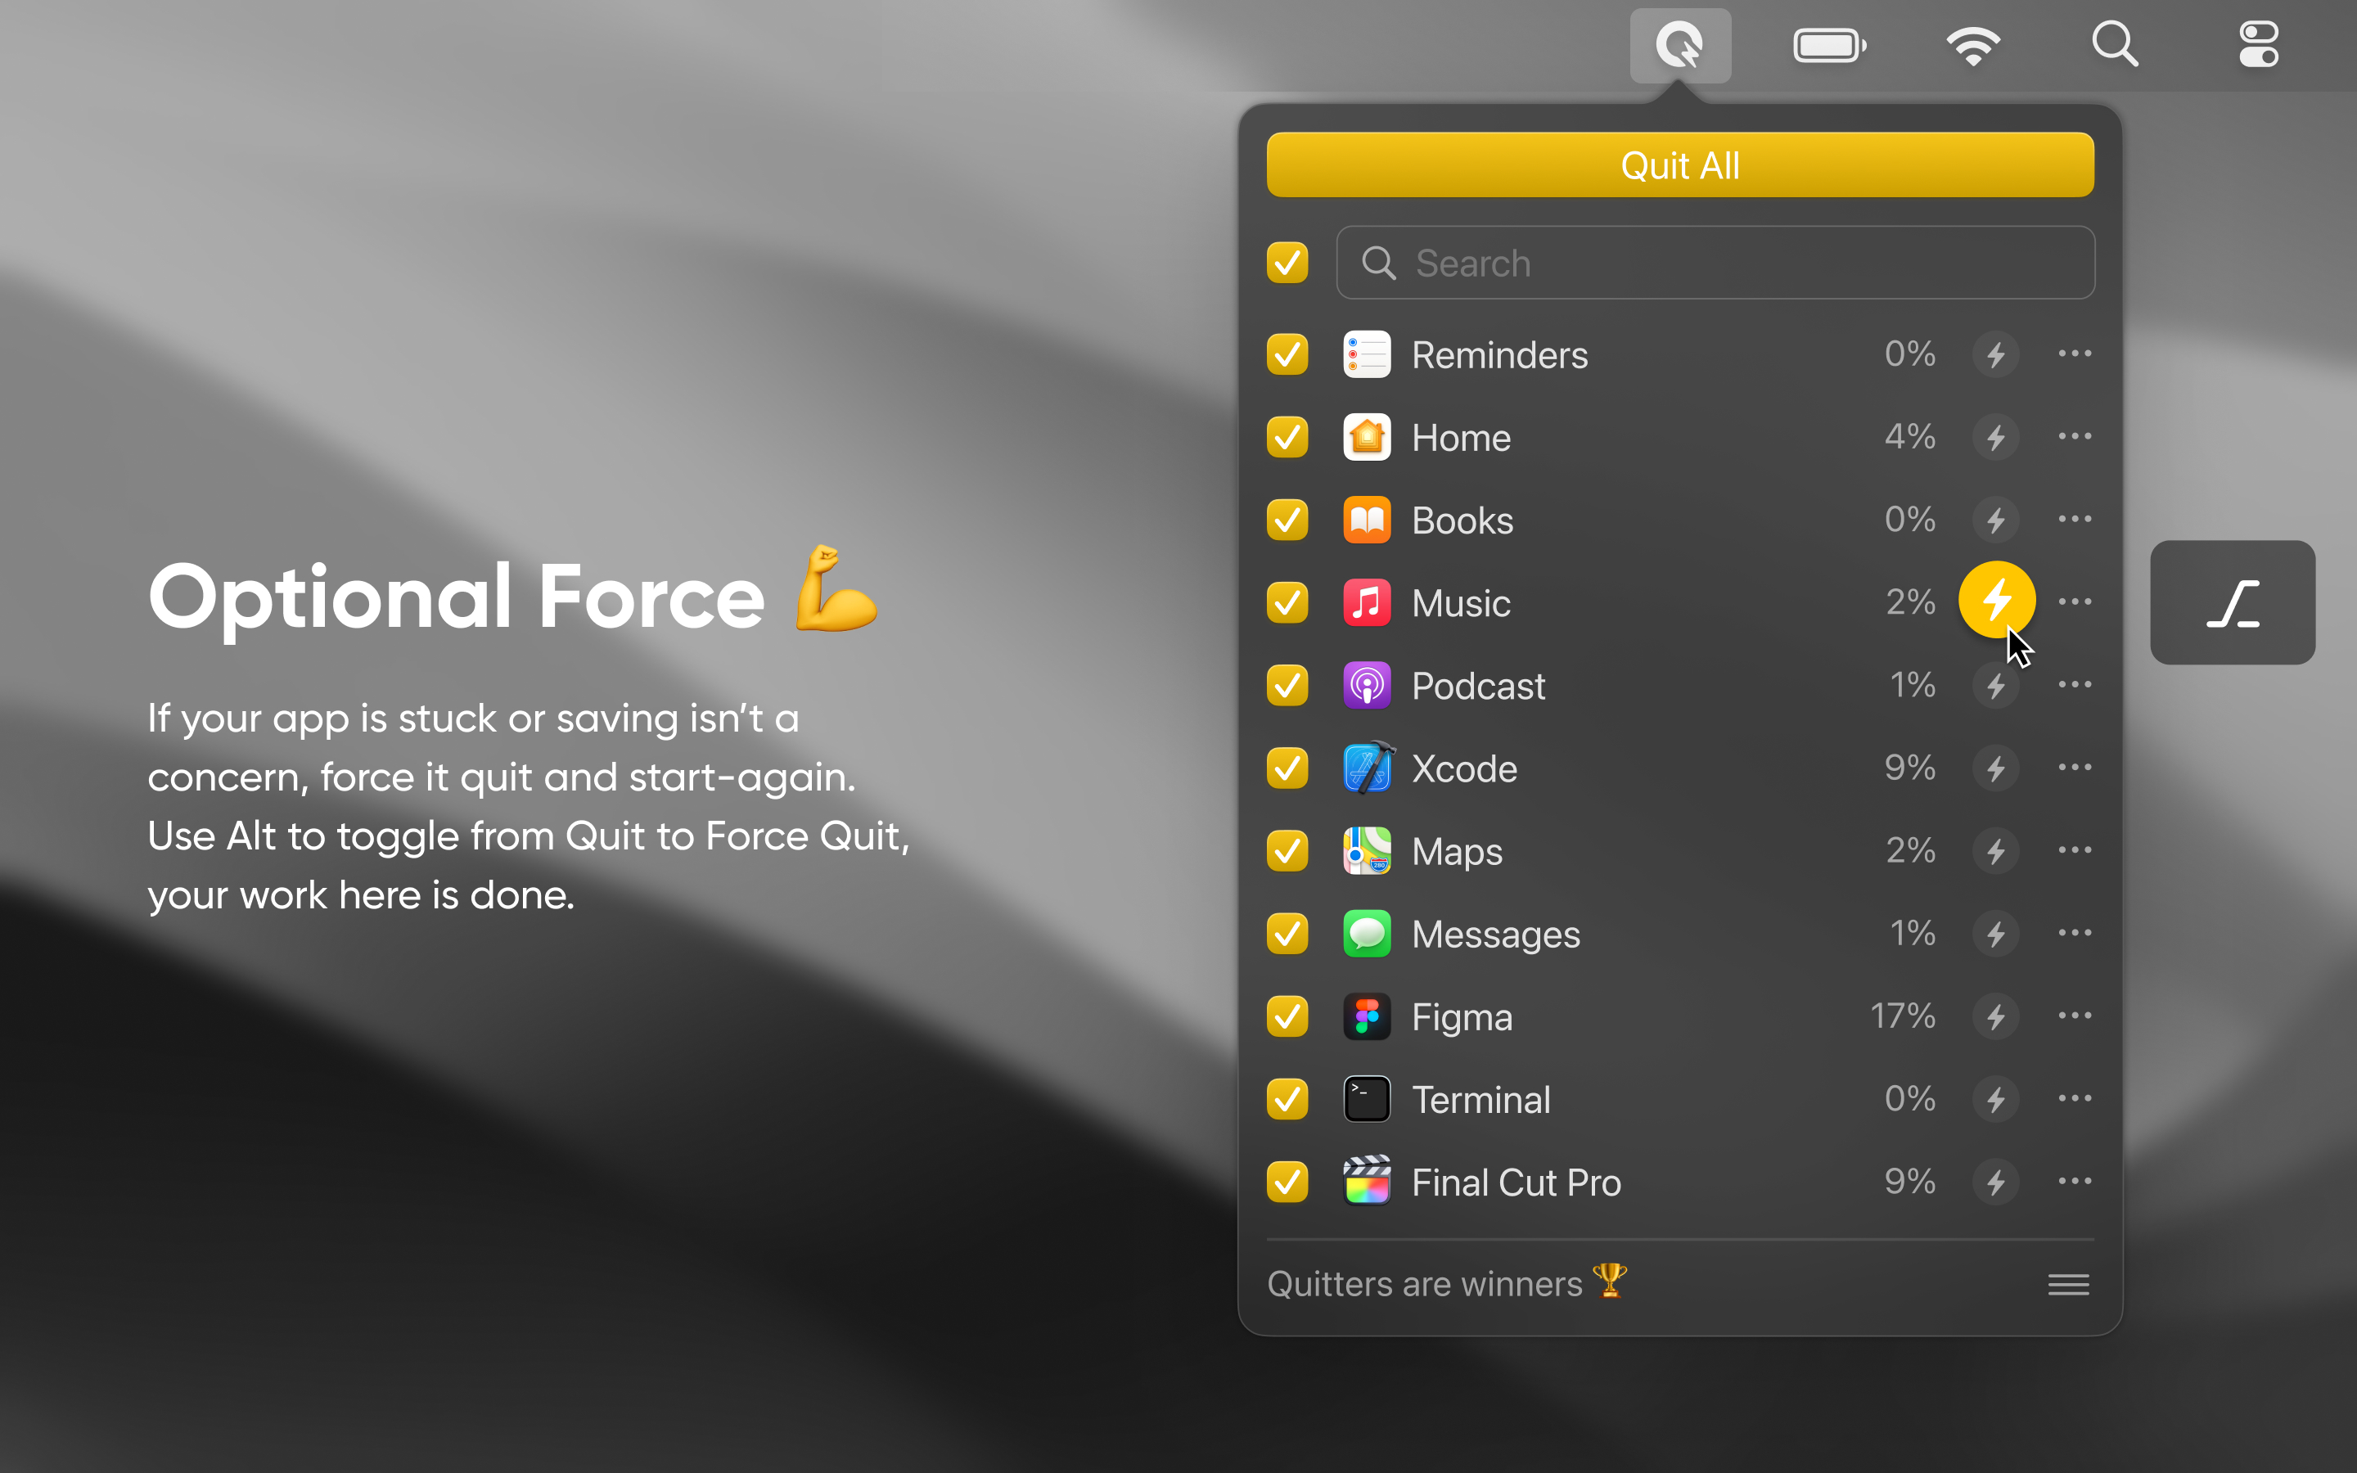2357x1473 pixels.
Task: Select the Podcast app row
Action: (1479, 687)
